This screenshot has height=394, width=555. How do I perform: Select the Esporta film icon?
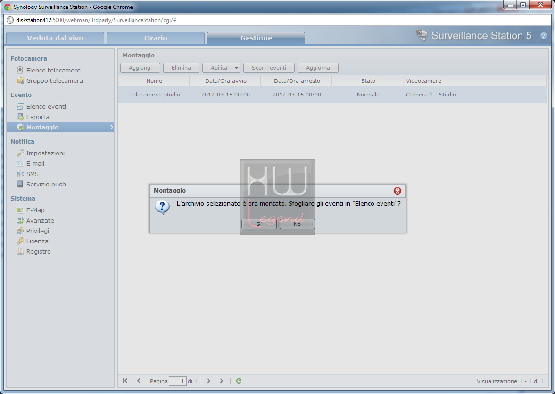coord(20,117)
